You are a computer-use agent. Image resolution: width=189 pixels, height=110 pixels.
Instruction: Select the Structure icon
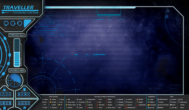pos(126,102)
